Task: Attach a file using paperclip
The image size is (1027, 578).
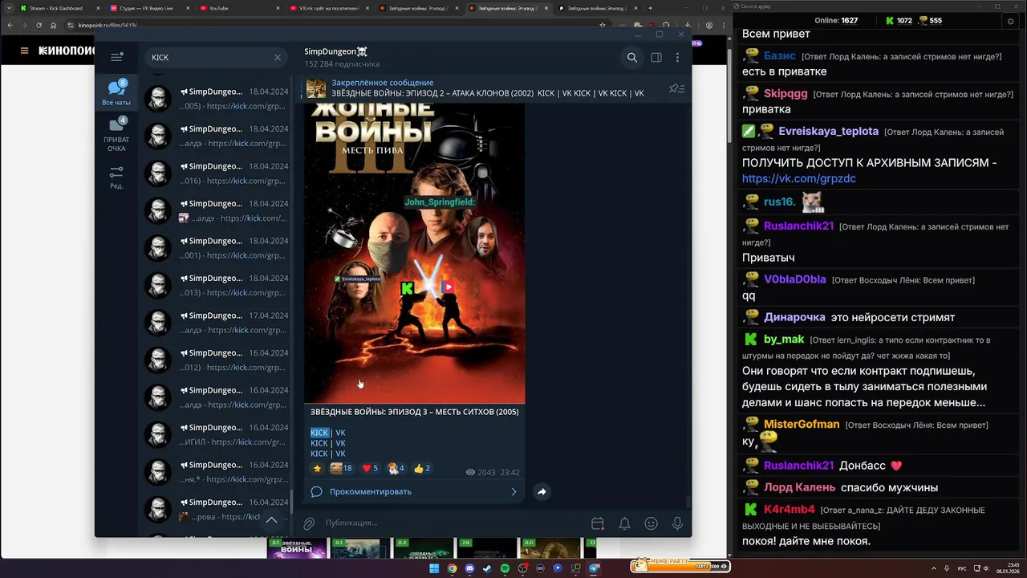Action: [309, 523]
